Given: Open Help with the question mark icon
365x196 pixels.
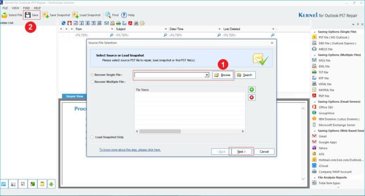Looking at the screenshot, I should 128,15.
